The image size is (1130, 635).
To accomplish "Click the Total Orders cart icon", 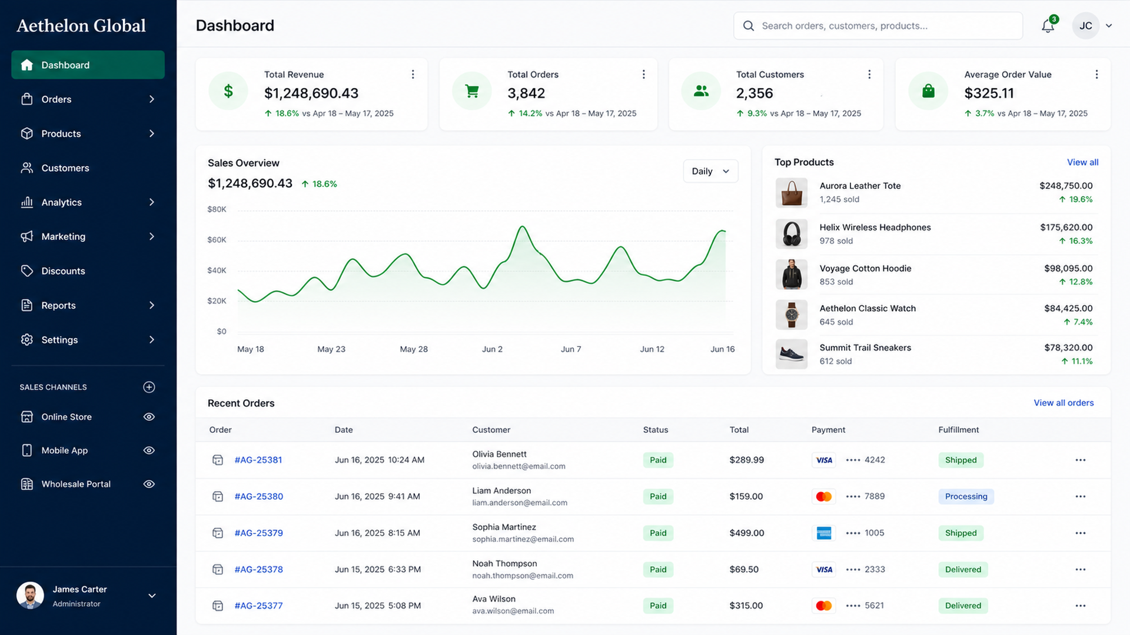I will [x=472, y=91].
